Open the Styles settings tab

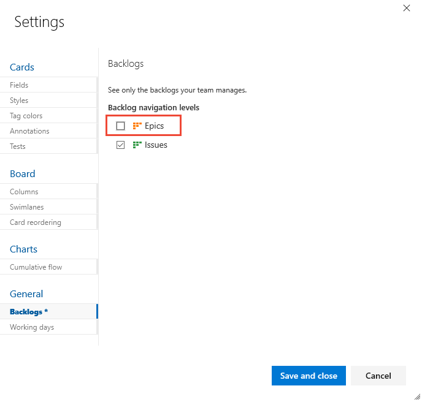click(48, 100)
